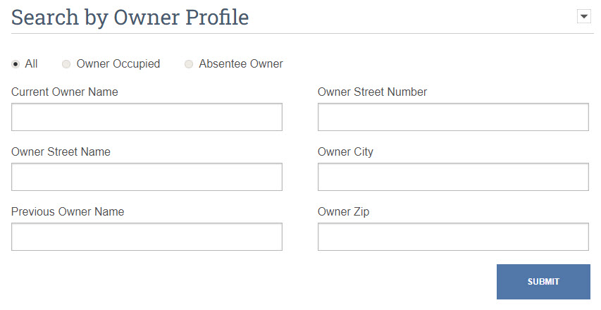
Task: Enable the Absentee Owner radio button
Action: [x=189, y=64]
